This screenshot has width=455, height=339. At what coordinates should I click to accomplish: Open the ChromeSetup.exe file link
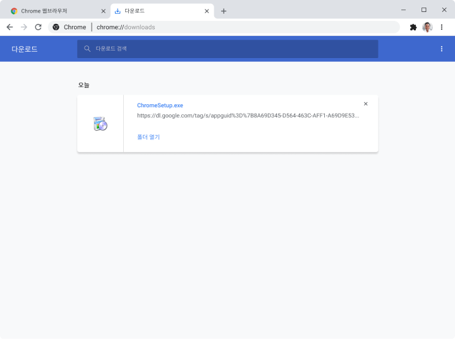point(160,105)
